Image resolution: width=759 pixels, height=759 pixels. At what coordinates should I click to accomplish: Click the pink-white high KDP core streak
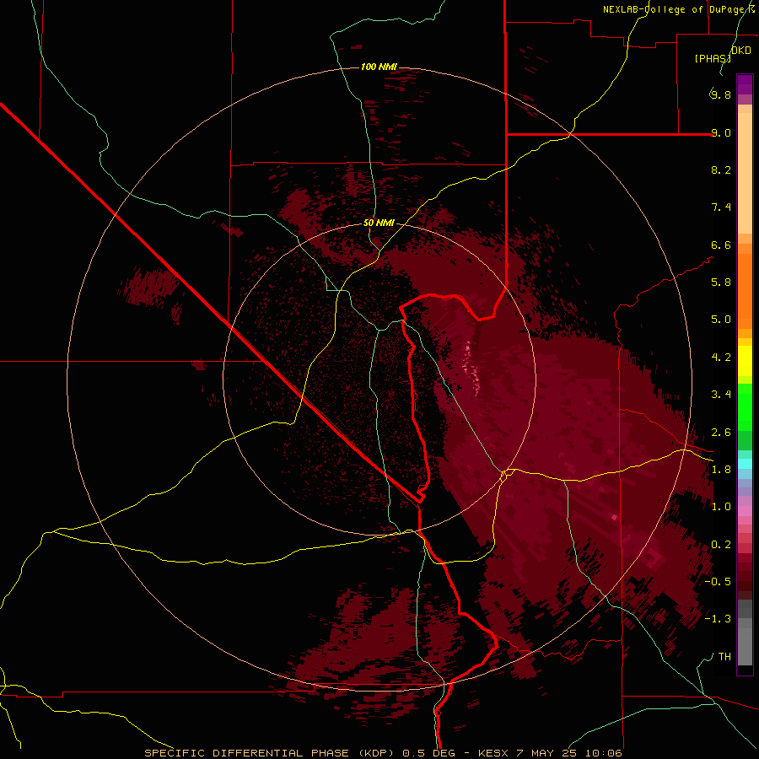(x=472, y=367)
